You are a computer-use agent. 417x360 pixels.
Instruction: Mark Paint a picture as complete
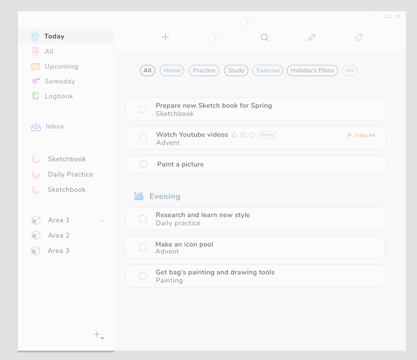click(x=144, y=164)
